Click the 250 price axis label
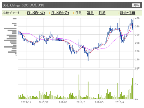 click(x=137, y=43)
